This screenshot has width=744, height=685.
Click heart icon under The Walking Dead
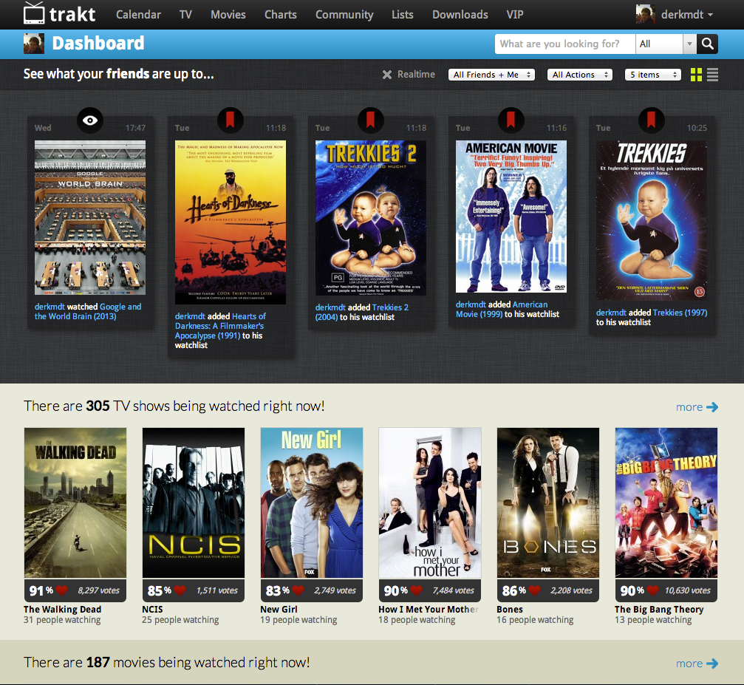pyautogui.click(x=61, y=590)
